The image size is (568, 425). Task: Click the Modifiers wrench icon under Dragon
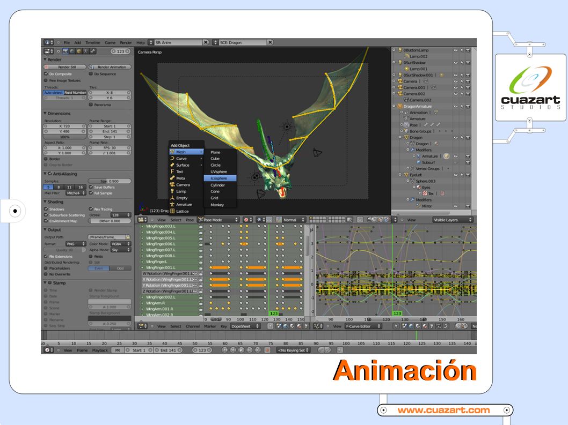(412, 150)
